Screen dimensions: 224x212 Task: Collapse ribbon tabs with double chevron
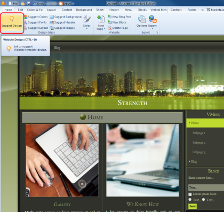click(202, 10)
